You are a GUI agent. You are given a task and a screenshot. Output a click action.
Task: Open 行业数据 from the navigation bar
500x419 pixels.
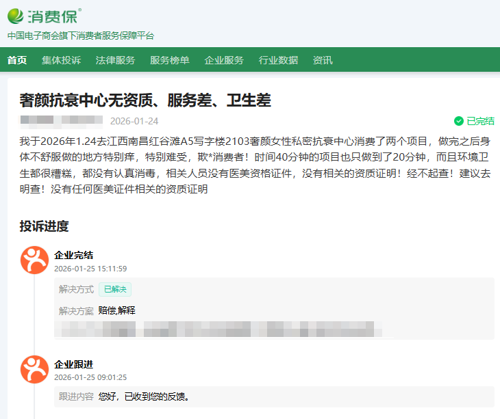(x=278, y=60)
